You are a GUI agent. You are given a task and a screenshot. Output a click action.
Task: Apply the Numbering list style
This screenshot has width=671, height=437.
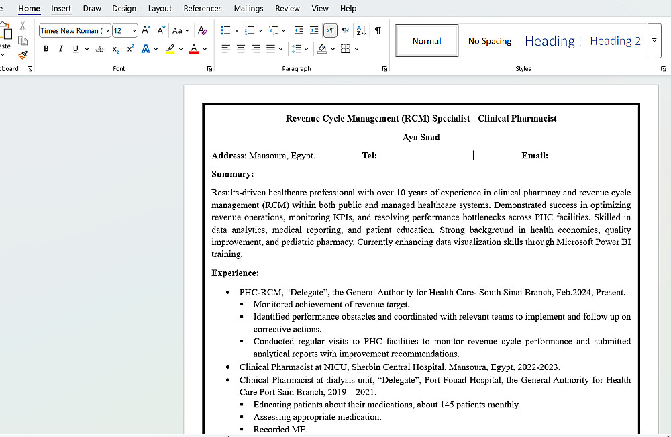pyautogui.click(x=249, y=30)
